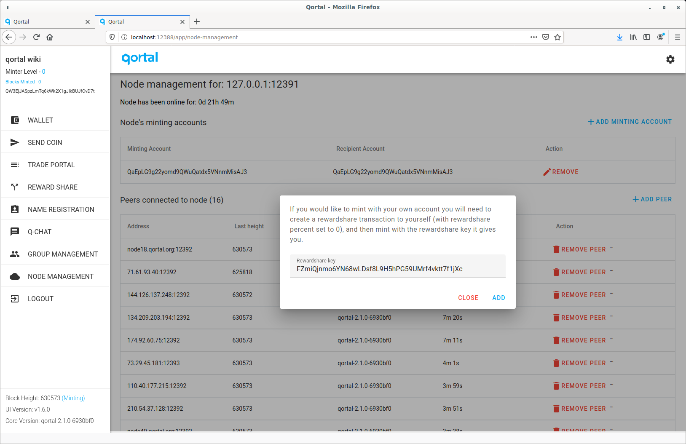Viewport: 686px width, 444px height.
Task: Click the Q-Chat message icon
Action: tap(15, 232)
